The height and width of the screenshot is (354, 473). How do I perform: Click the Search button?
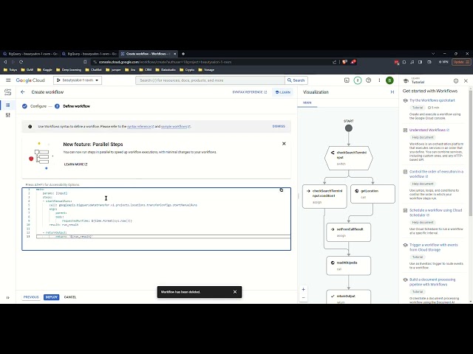tap(296, 80)
